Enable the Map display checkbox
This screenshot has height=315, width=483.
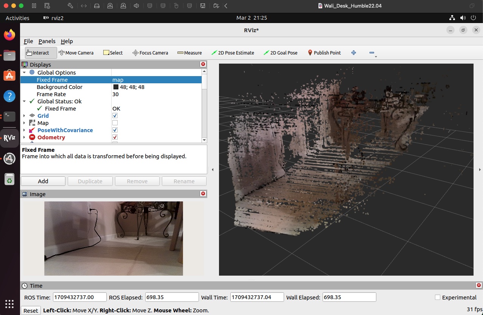pyautogui.click(x=115, y=123)
